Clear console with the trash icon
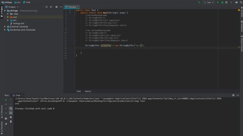The image size is (243, 136). pyautogui.click(x=11, y=122)
